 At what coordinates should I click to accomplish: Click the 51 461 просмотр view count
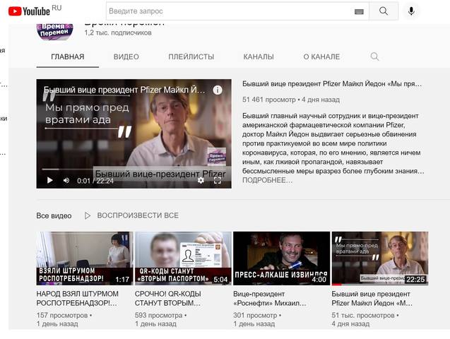pyautogui.click(x=269, y=100)
